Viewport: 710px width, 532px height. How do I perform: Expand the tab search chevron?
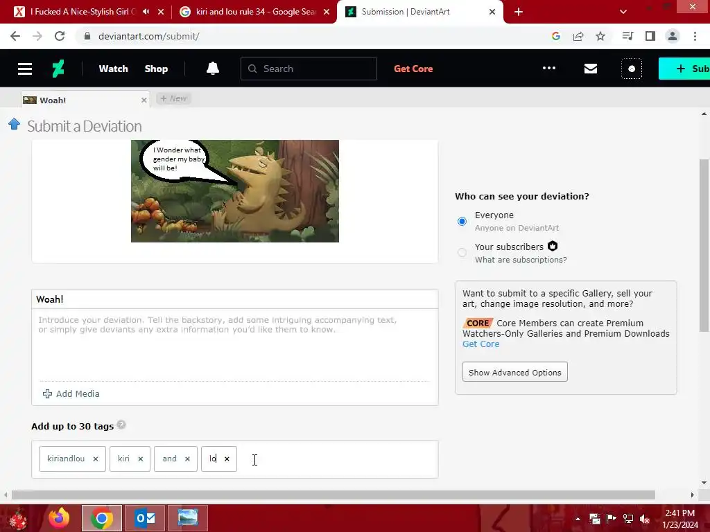click(623, 12)
